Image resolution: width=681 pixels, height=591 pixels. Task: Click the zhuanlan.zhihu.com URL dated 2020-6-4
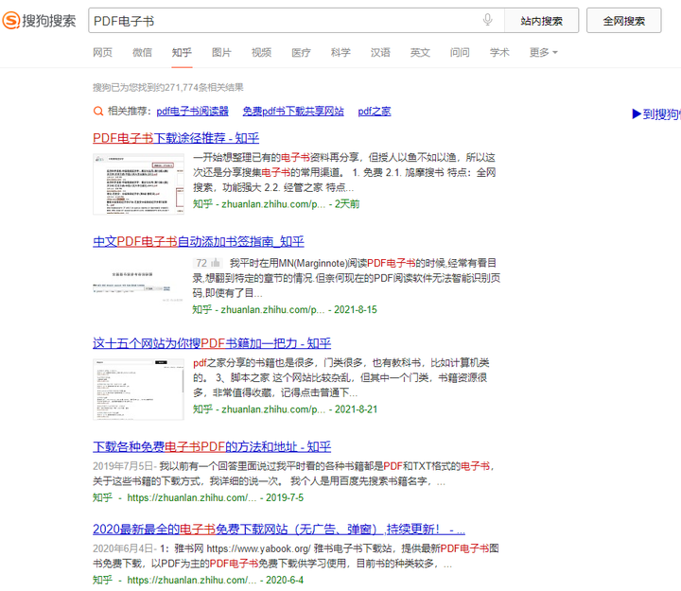point(191,581)
